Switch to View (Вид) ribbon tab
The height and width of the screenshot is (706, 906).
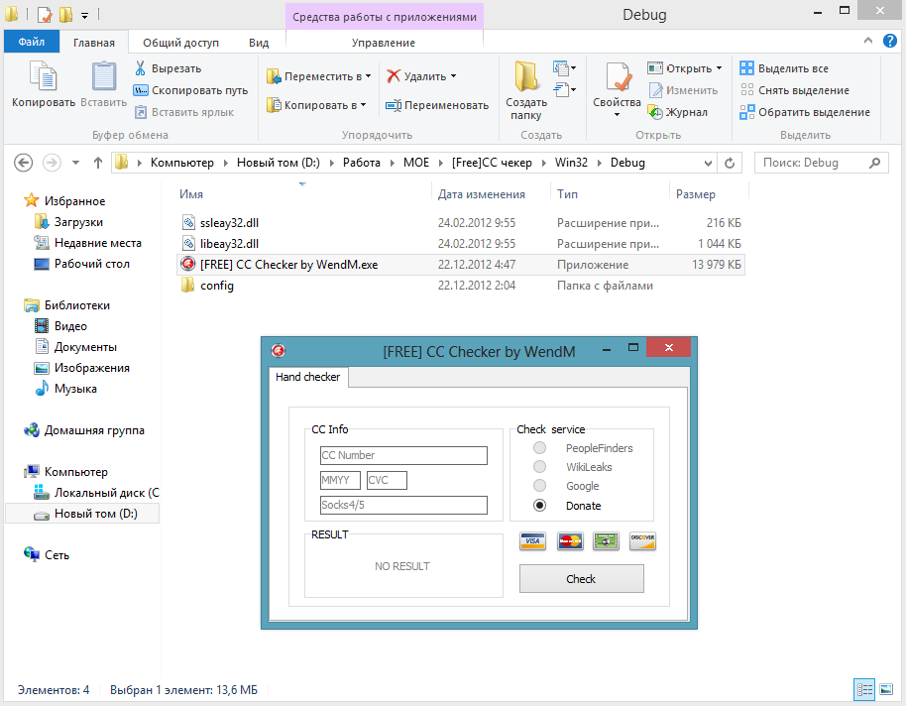tap(259, 43)
